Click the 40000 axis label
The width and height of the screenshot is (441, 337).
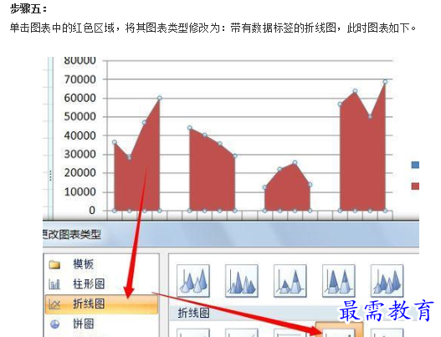[79, 135]
